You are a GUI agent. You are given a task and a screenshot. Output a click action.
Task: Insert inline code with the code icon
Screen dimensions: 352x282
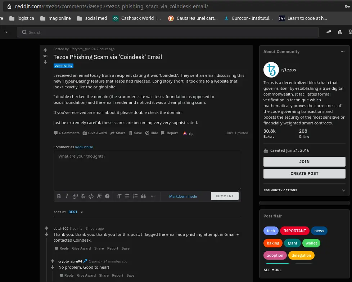click(x=91, y=196)
